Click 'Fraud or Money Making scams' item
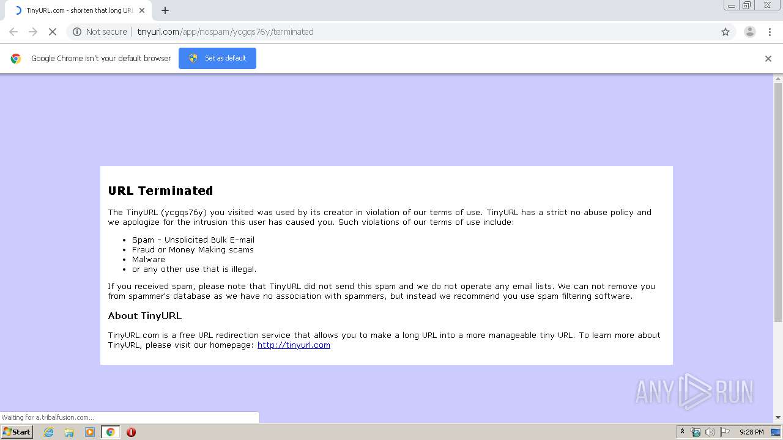 pyautogui.click(x=193, y=250)
